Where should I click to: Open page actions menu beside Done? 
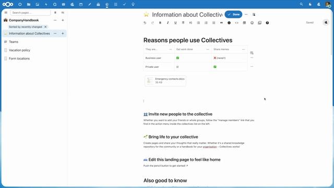click(x=246, y=15)
